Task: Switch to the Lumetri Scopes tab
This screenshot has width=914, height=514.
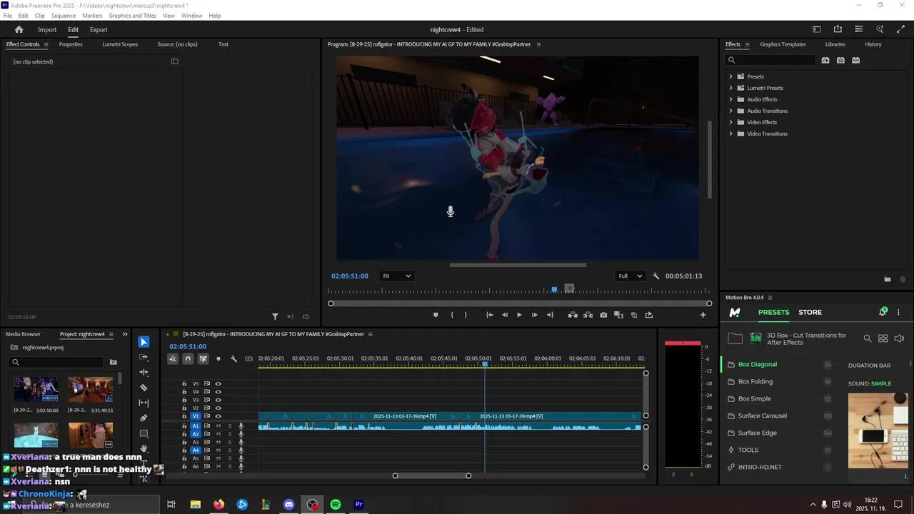Action: pyautogui.click(x=120, y=44)
